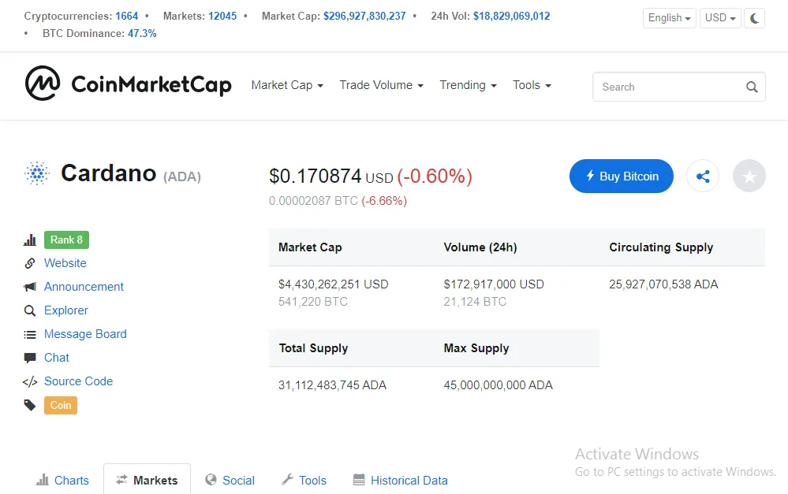The image size is (788, 494).
Task: Open the Chat link
Action: [x=57, y=358]
